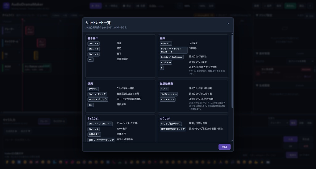
Task: Click the 全体ボタン badge
Action: tap(94, 134)
